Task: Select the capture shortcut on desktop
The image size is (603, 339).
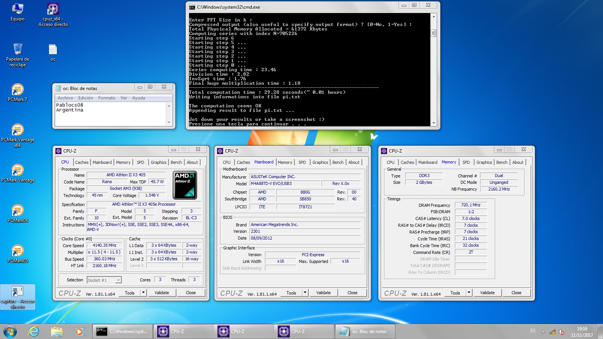Action: tap(17, 297)
